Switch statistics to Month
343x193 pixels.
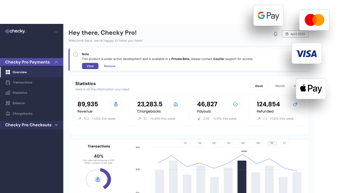280,86
